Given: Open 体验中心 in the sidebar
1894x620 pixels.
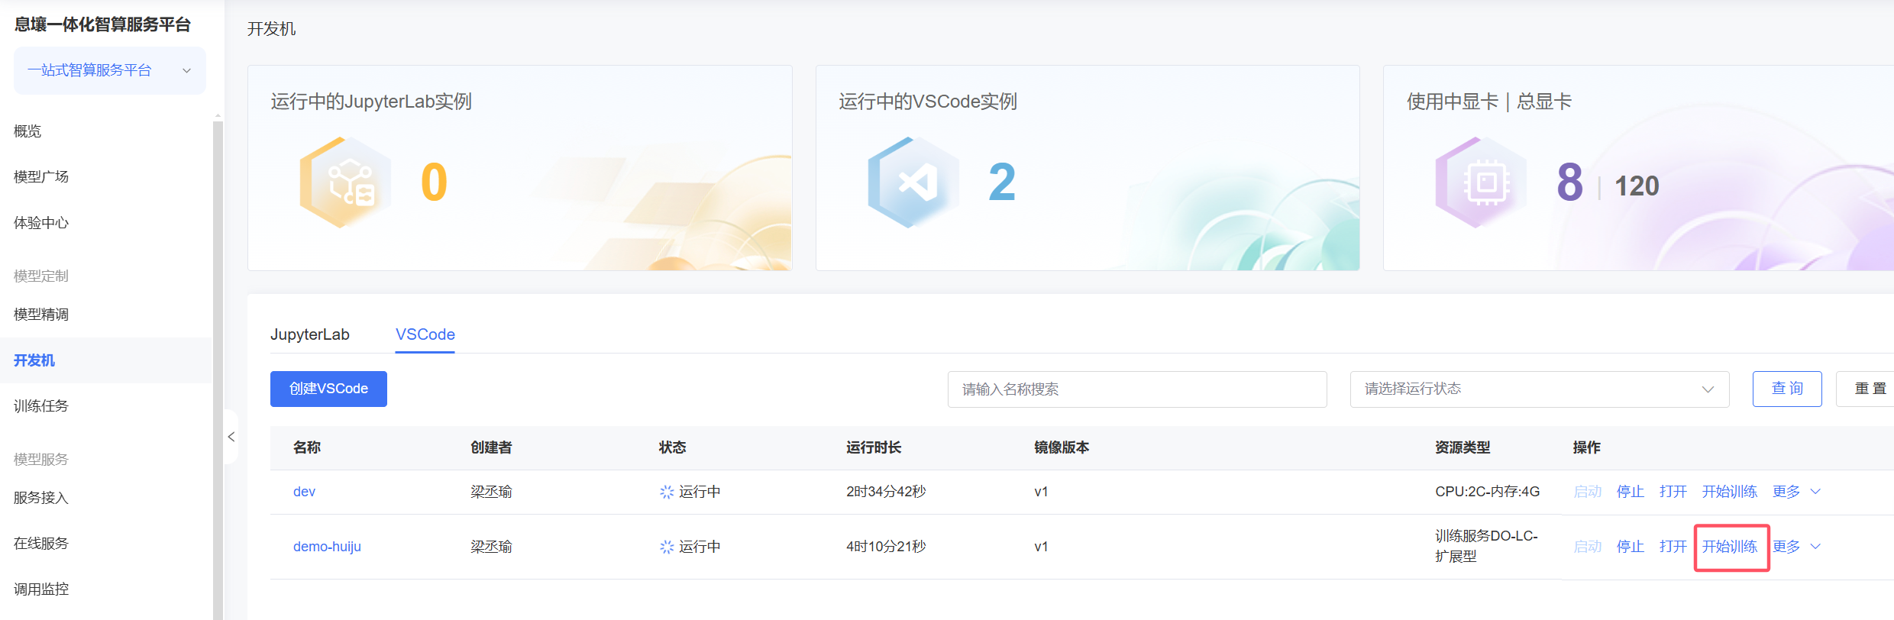Looking at the screenshot, I should pyautogui.click(x=41, y=223).
